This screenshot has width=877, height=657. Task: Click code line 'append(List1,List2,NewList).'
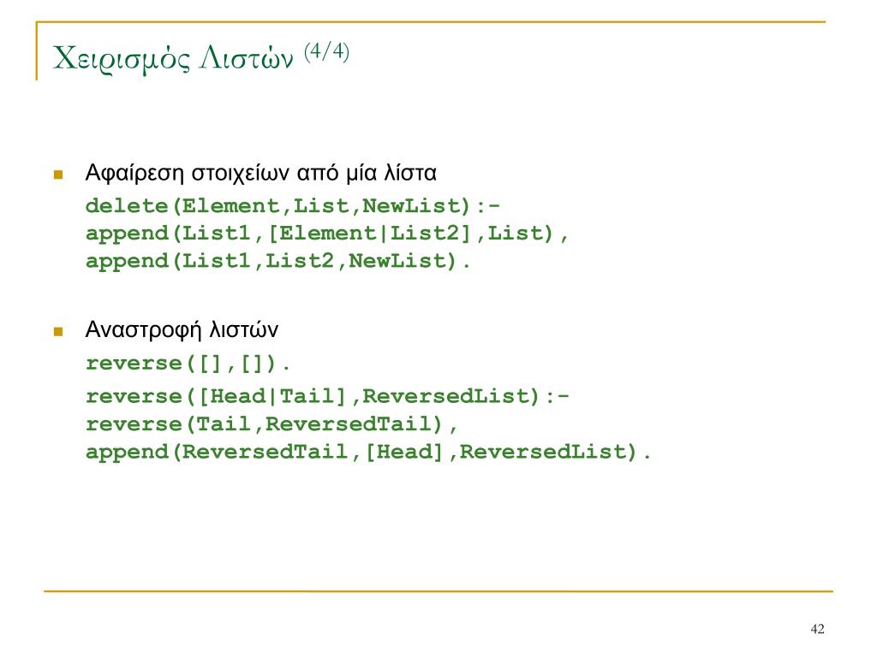[278, 261]
